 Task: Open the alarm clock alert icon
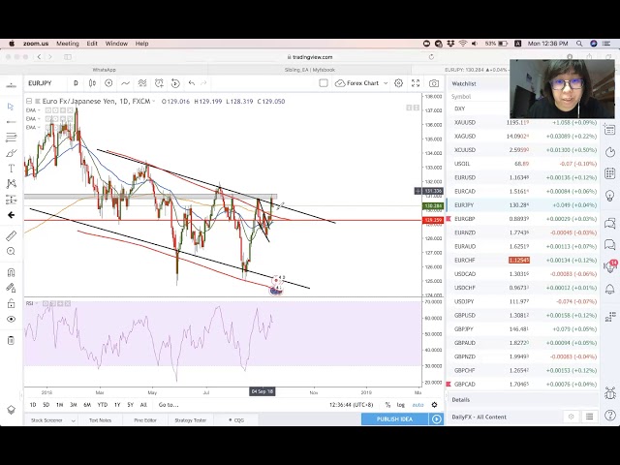click(x=156, y=83)
